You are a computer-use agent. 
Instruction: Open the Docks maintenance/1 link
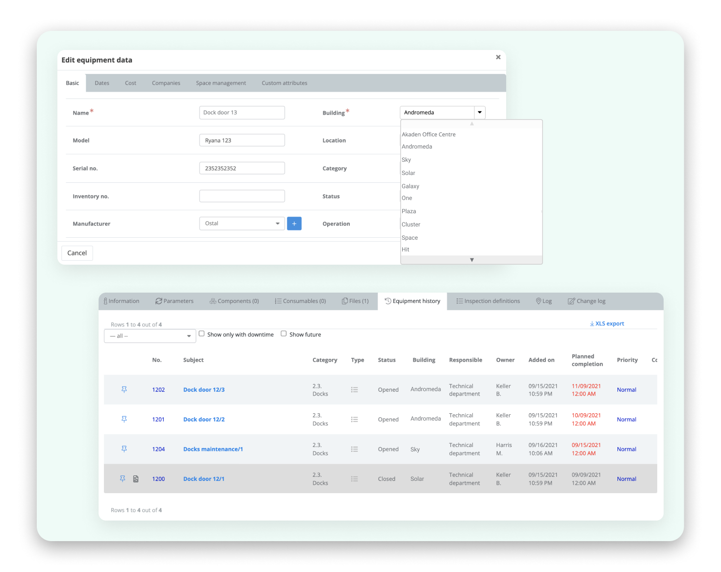tap(213, 449)
